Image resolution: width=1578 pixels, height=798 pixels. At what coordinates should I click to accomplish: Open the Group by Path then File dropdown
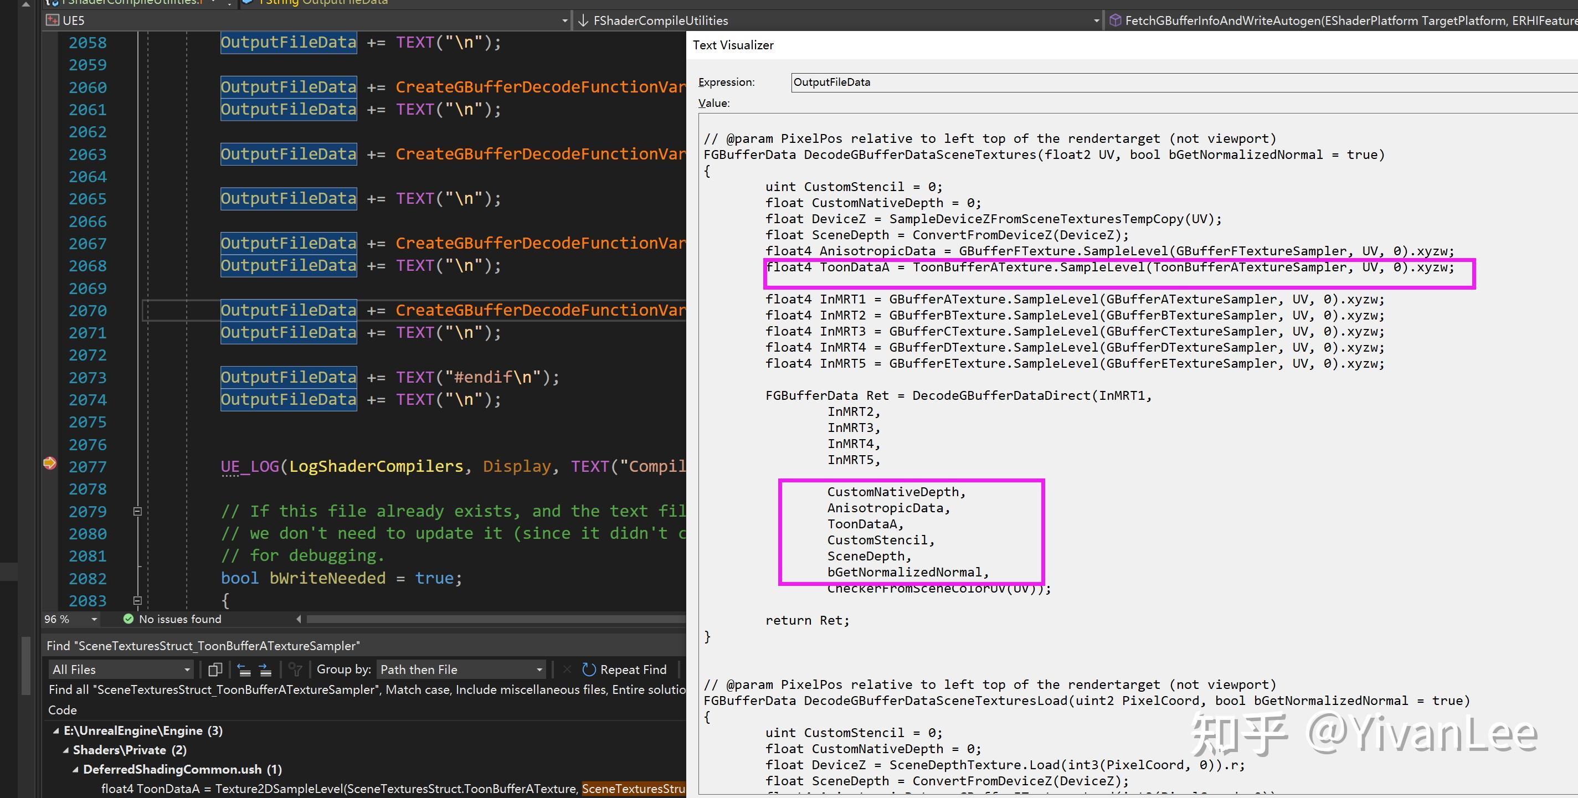click(461, 670)
